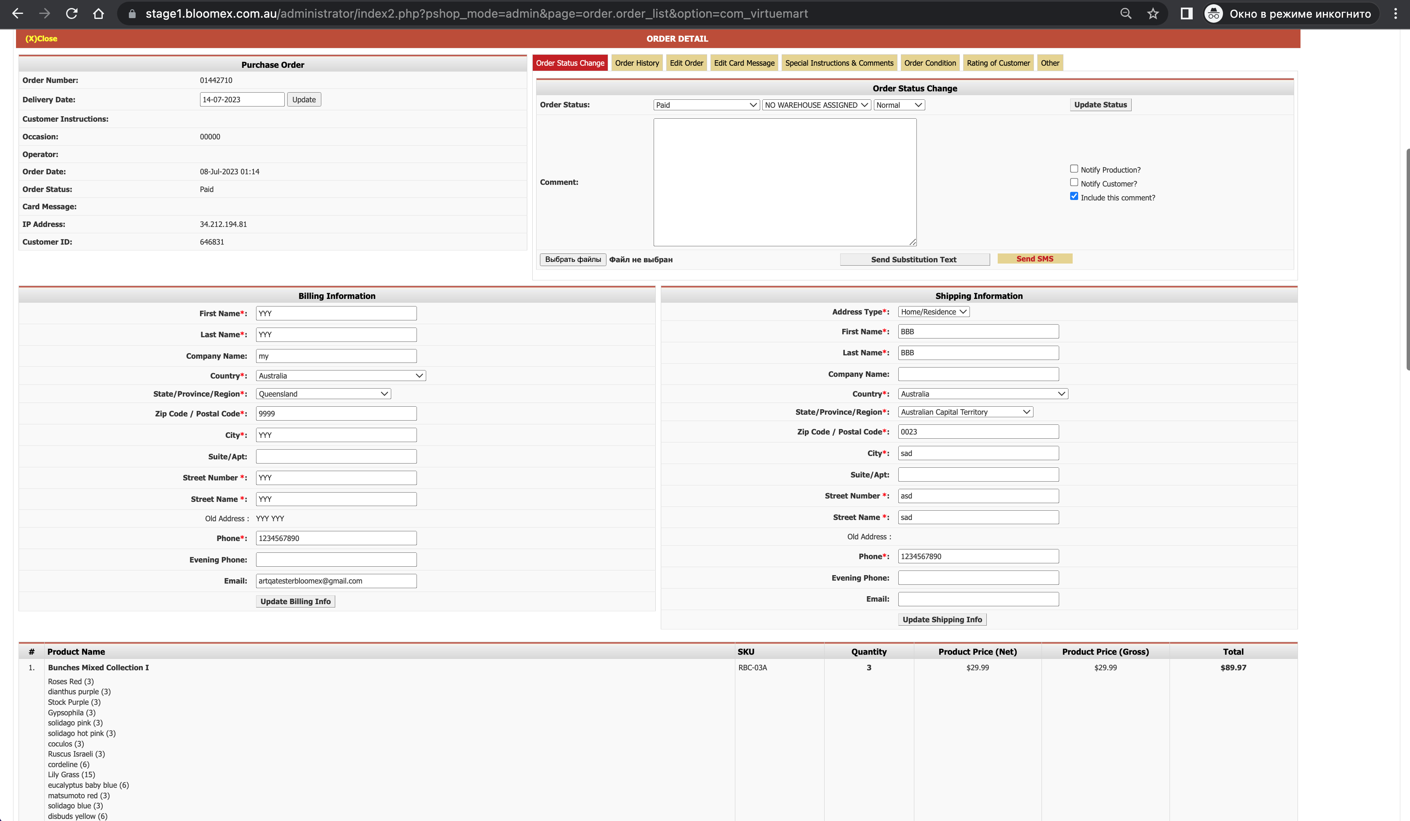Click Customer ID value 646831
Image resolution: width=1410 pixels, height=821 pixels.
(212, 242)
